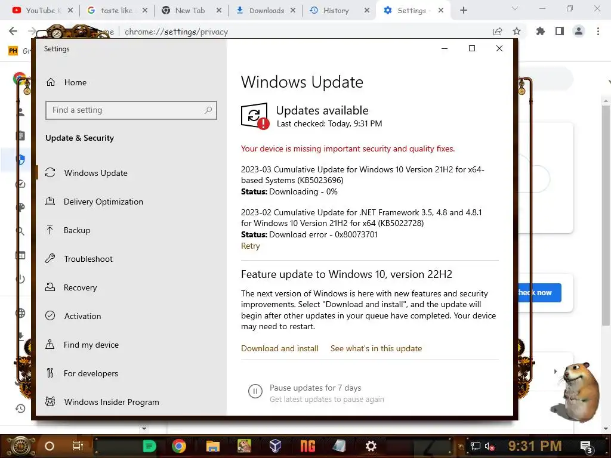Open Chrome profile avatar

coord(579,31)
